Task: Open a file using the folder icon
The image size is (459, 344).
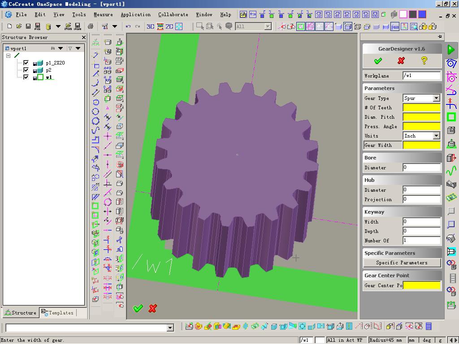Action: pyautogui.click(x=19, y=26)
